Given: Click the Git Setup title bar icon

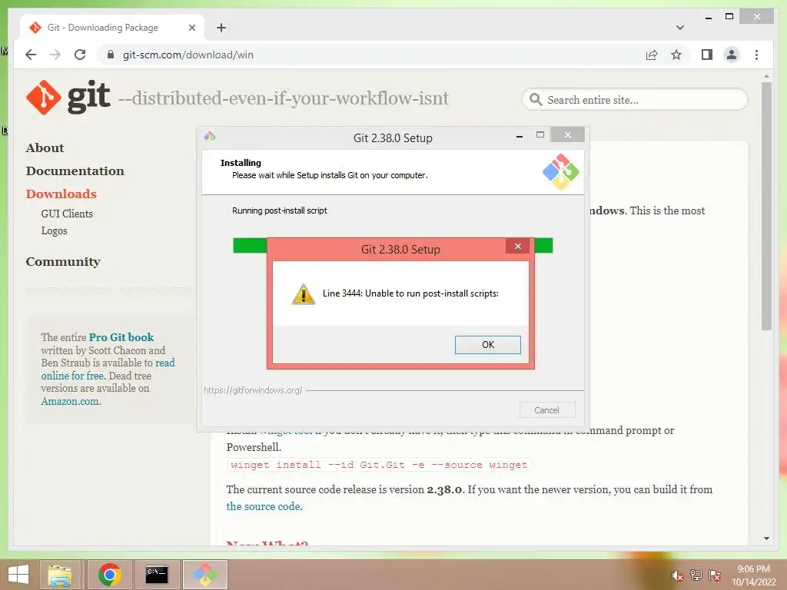Looking at the screenshot, I should point(210,137).
